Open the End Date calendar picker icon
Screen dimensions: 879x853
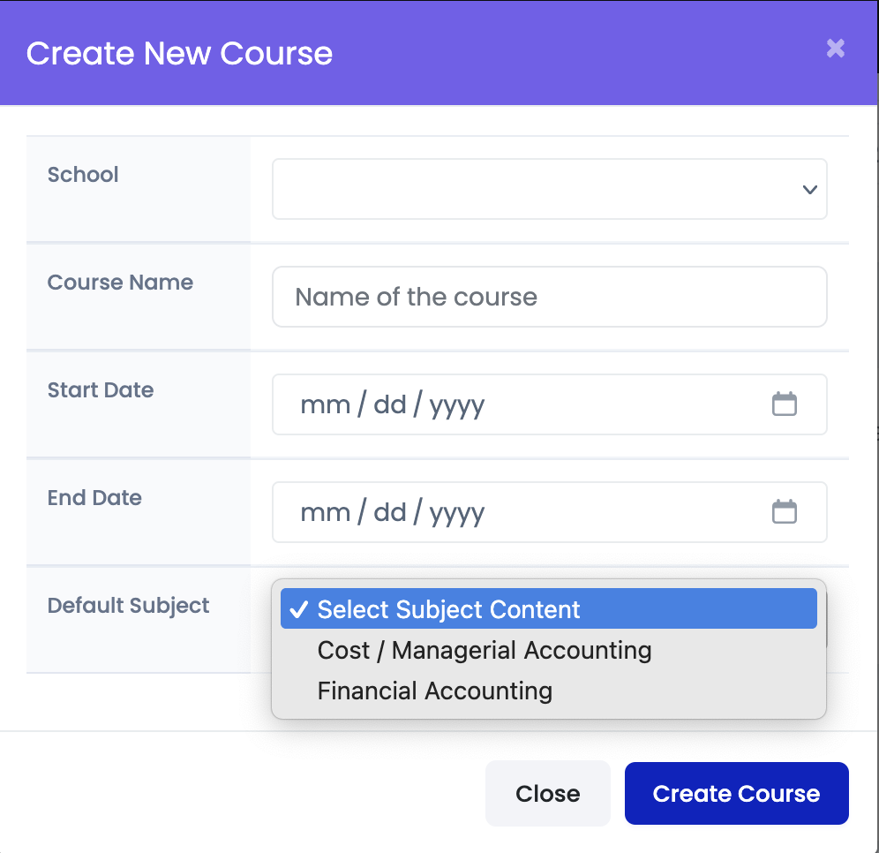(x=785, y=512)
